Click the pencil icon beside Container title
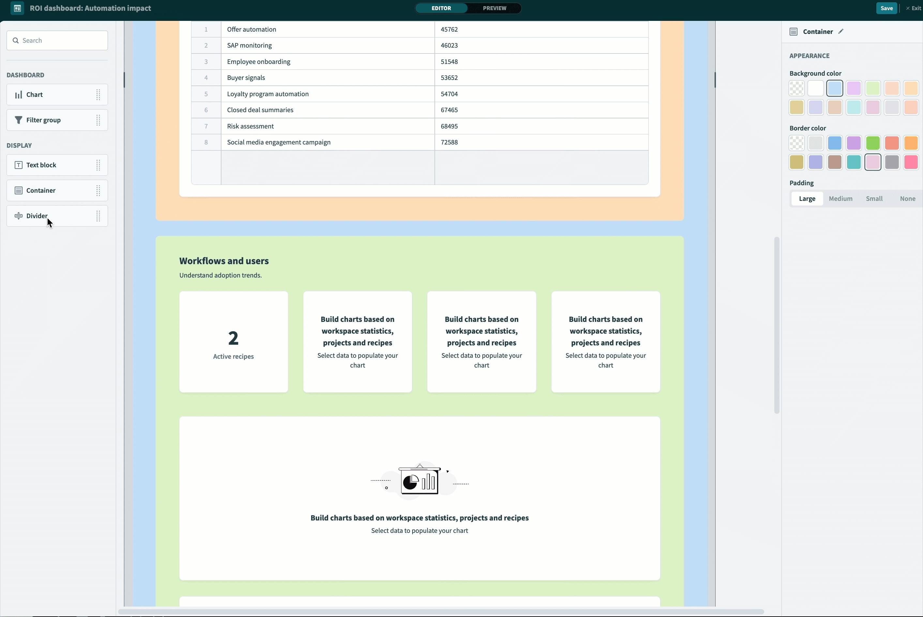923x617 pixels. click(x=841, y=32)
